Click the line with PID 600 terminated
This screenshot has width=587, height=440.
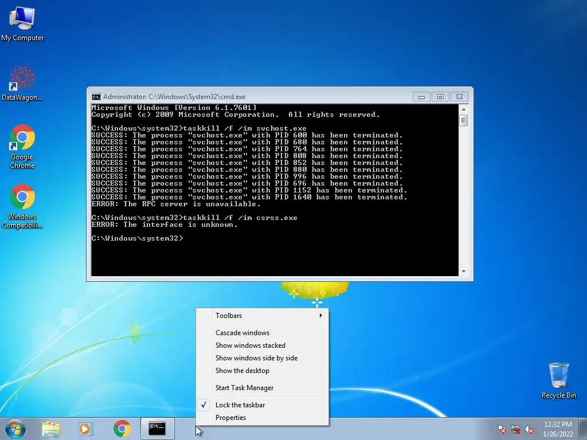tap(246, 135)
